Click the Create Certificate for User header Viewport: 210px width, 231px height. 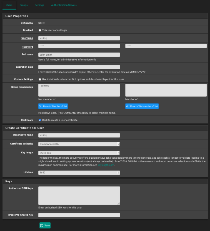[x=105, y=128]
